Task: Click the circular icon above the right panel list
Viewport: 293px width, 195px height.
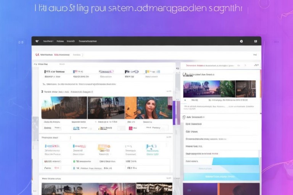Action: point(184,117)
